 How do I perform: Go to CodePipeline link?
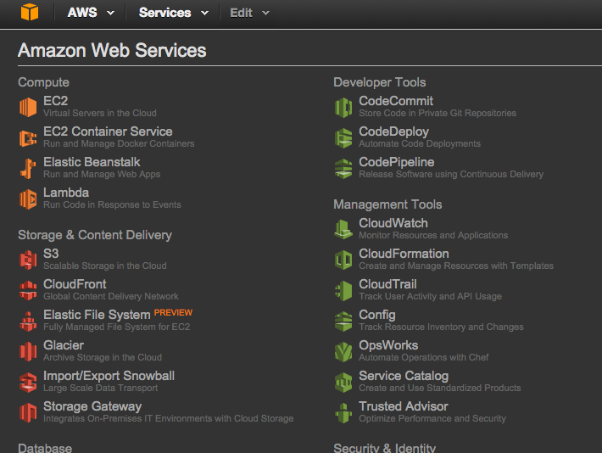(397, 162)
